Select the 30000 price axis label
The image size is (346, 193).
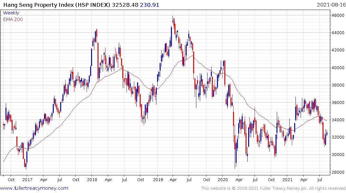tap(338, 155)
